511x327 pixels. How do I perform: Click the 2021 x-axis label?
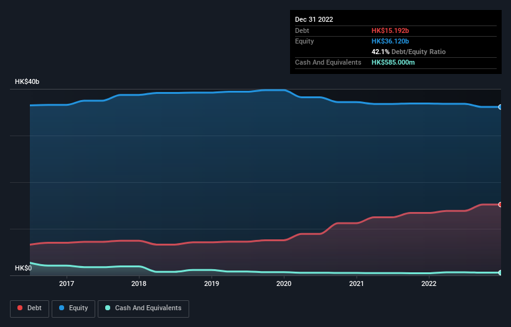(357, 283)
